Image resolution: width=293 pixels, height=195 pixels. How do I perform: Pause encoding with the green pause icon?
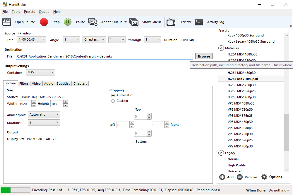tap(68, 22)
